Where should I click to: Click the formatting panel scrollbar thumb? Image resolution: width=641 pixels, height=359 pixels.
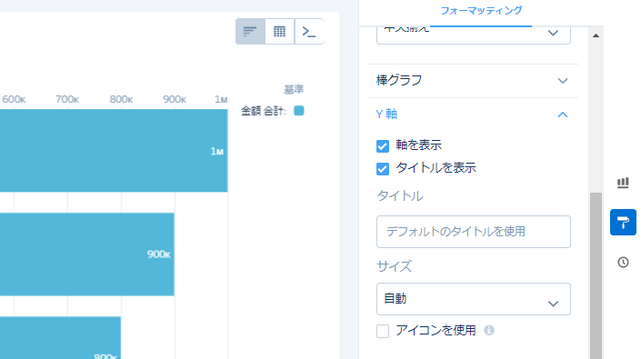(596, 275)
